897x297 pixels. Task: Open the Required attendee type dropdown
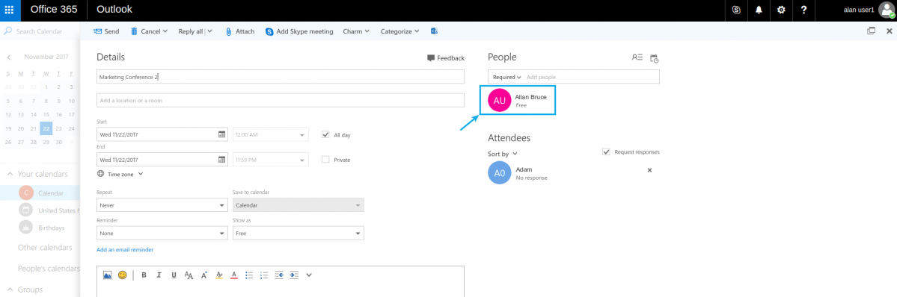click(x=506, y=77)
